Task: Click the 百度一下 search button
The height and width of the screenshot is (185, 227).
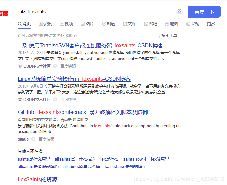Action: pyautogui.click(x=204, y=12)
